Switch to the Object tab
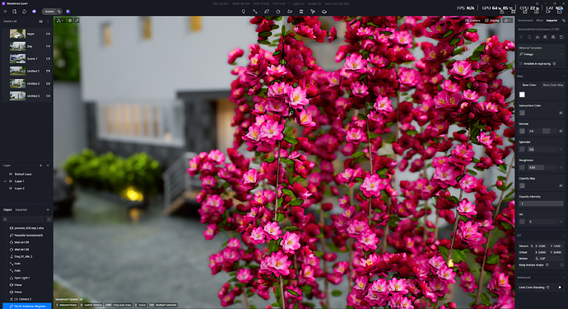Screen dimensions: 568x309 coord(7,209)
